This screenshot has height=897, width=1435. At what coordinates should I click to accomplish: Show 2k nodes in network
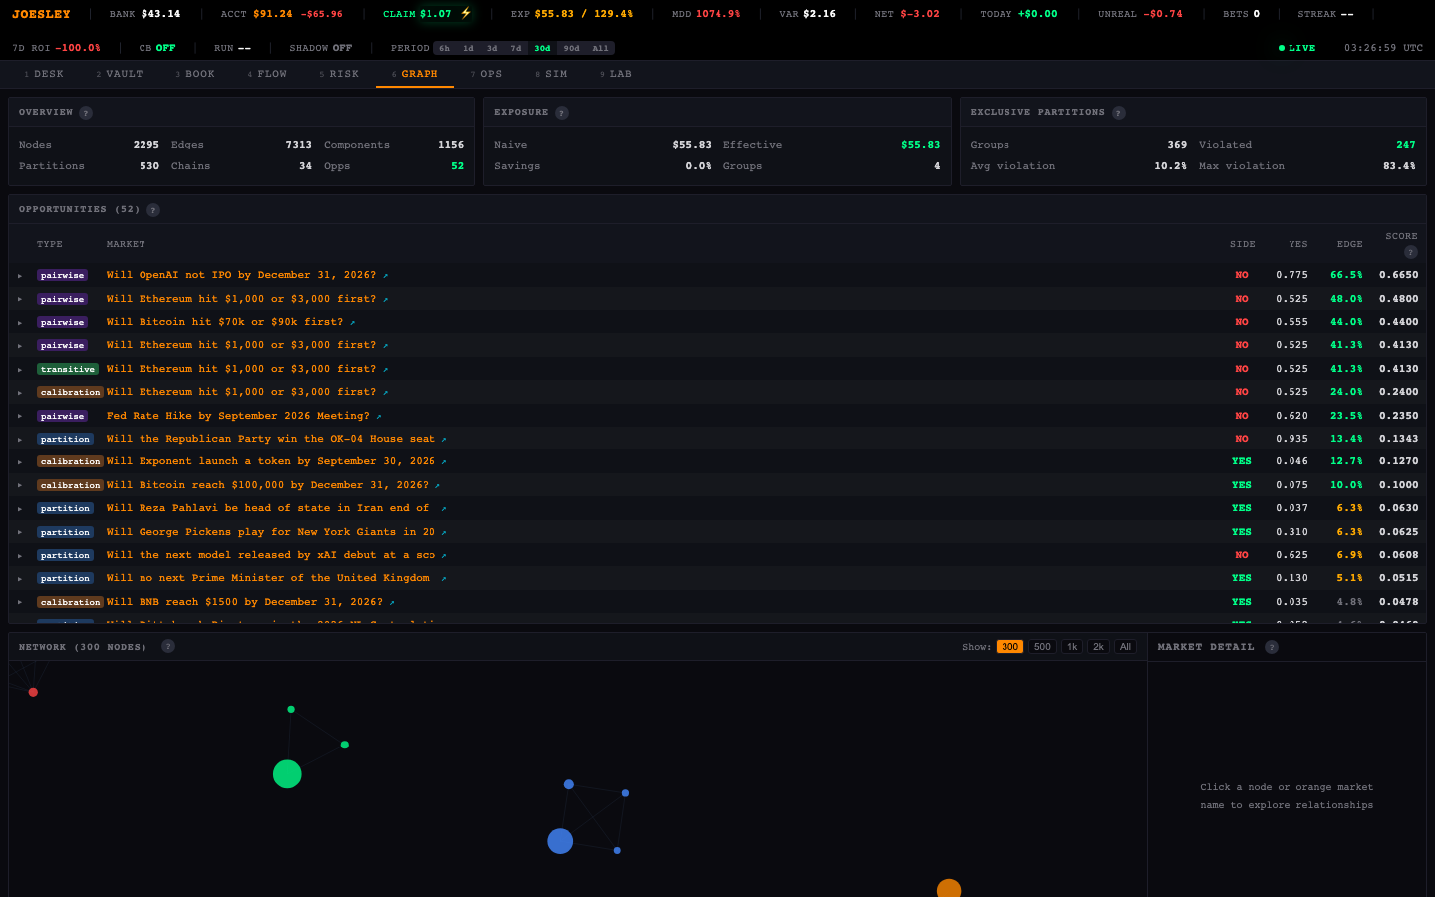pyautogui.click(x=1098, y=647)
